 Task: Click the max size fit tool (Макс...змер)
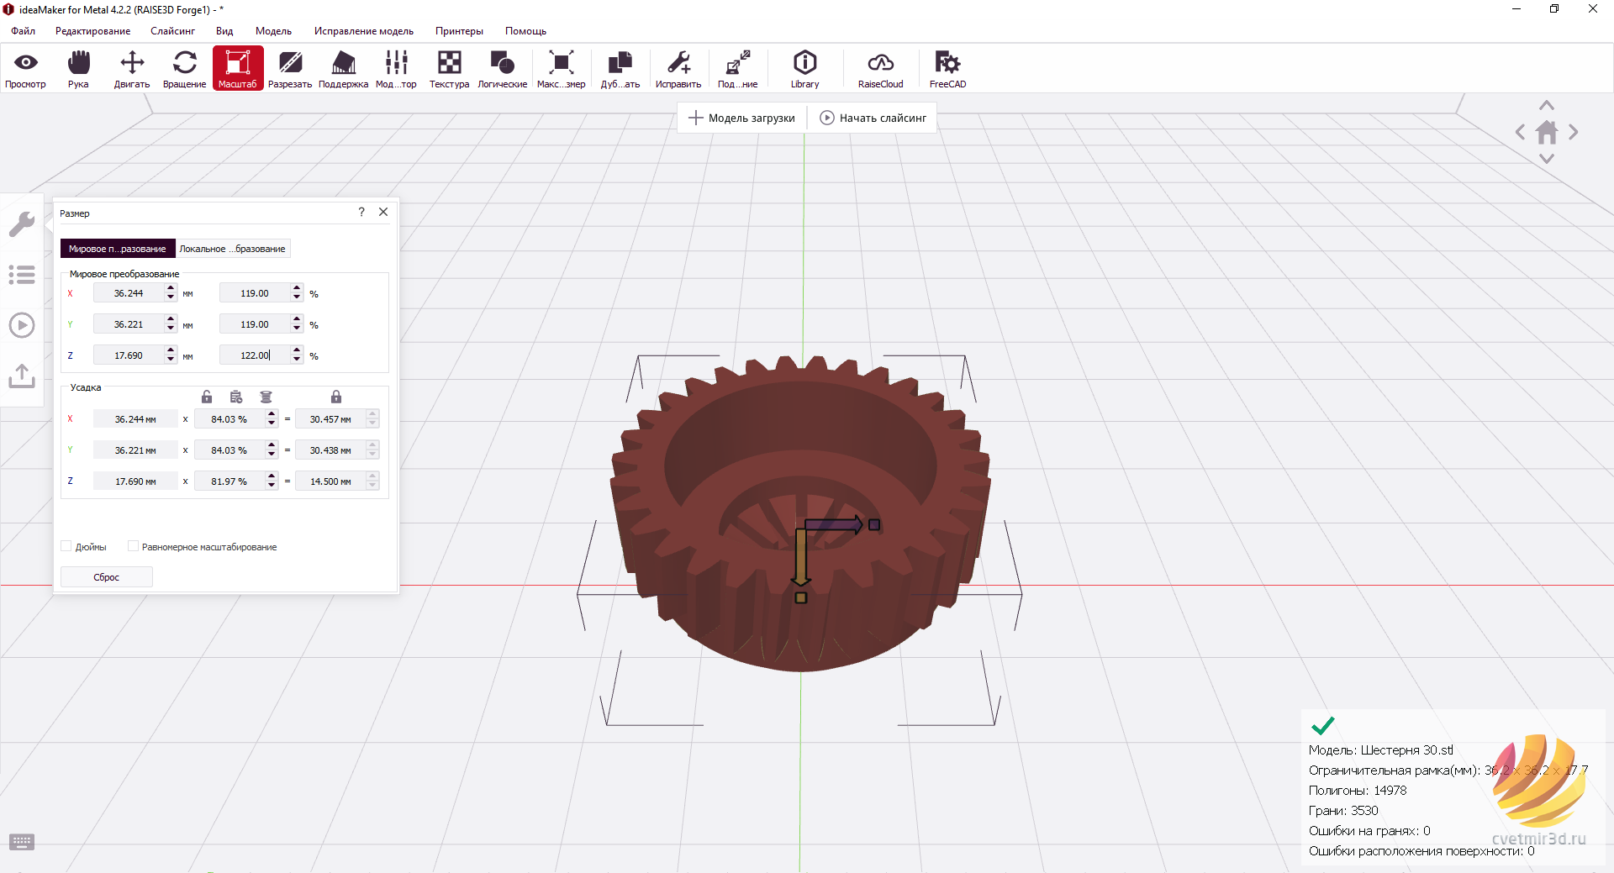click(561, 68)
